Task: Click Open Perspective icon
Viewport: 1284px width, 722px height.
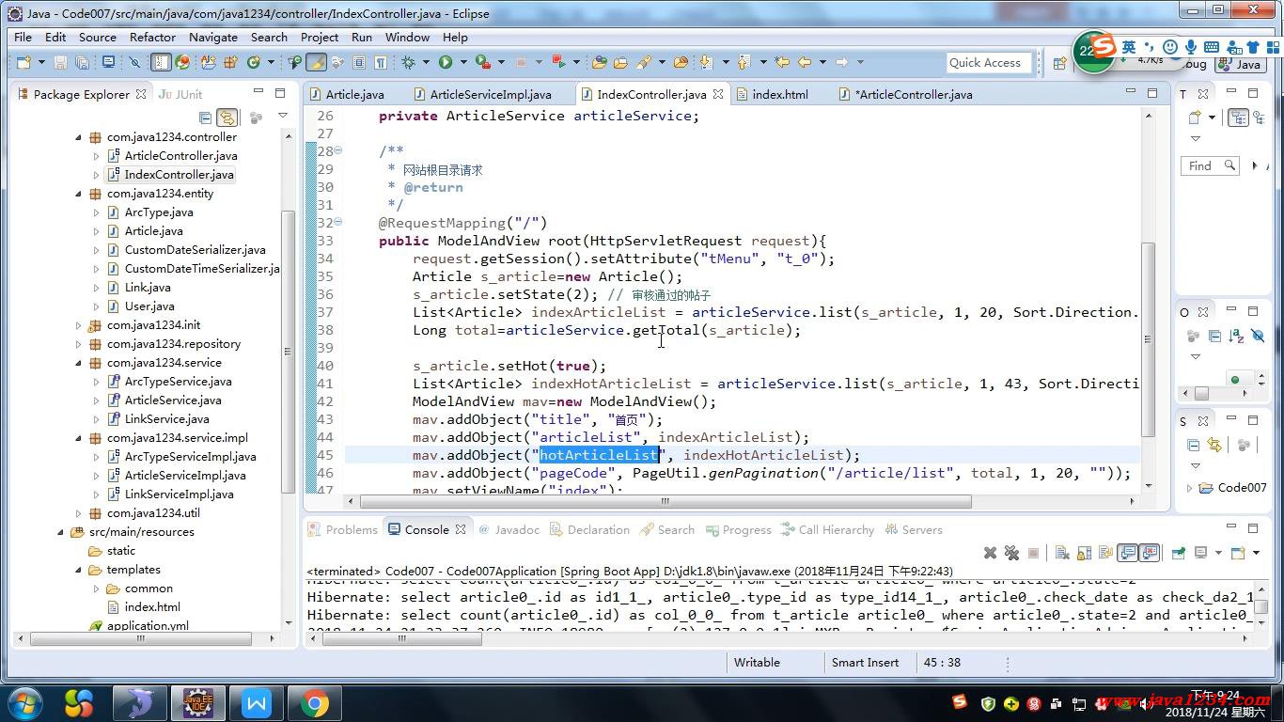Action: click(1059, 63)
